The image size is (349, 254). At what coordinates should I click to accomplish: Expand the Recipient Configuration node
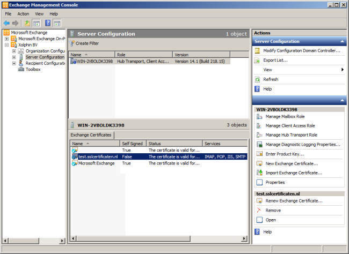coord(14,63)
